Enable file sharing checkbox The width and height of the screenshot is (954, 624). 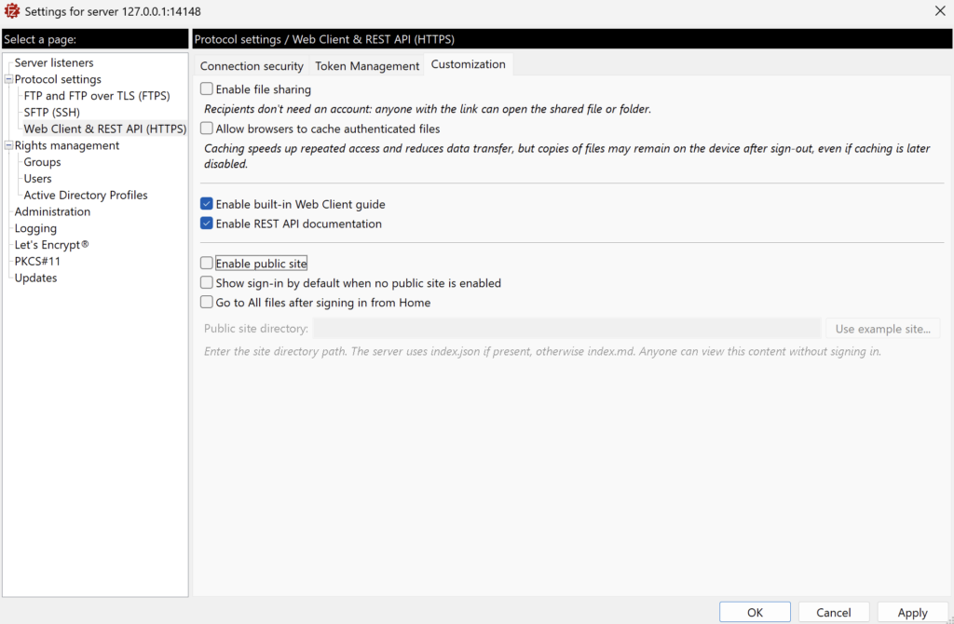point(207,88)
